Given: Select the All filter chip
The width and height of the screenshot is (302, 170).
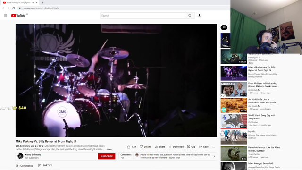Looking at the screenshot, I should (x=224, y=27).
